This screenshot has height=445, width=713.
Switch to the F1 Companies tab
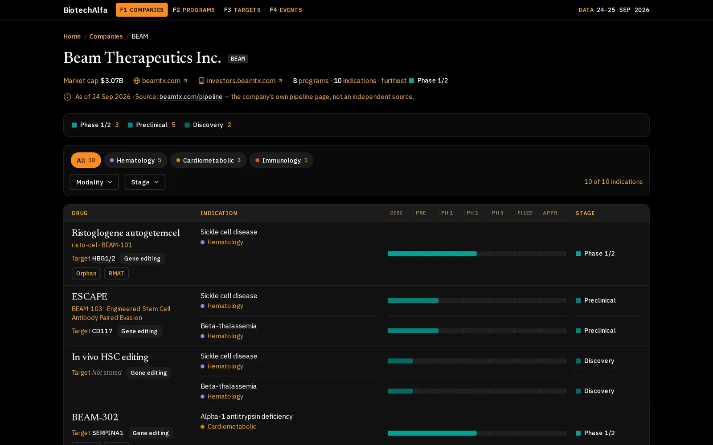(142, 10)
